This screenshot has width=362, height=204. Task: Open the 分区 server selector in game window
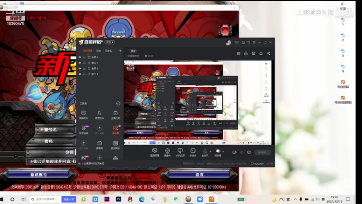point(51,152)
